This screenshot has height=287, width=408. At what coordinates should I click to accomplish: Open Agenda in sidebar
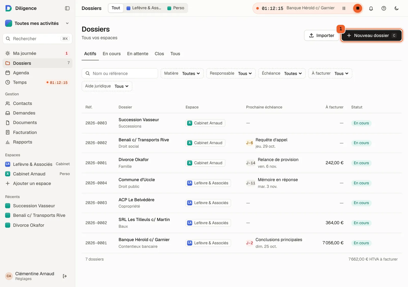pos(37,73)
